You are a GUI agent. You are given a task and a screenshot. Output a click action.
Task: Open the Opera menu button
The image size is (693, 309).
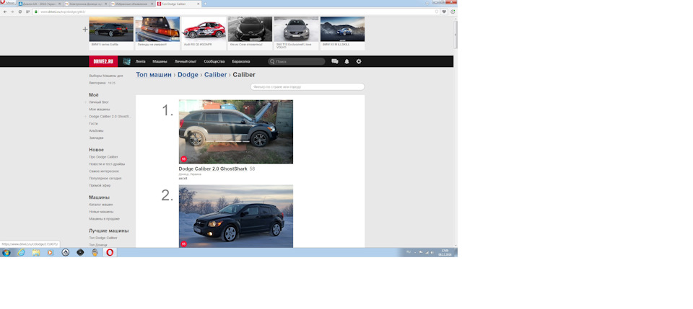pos(8,3)
